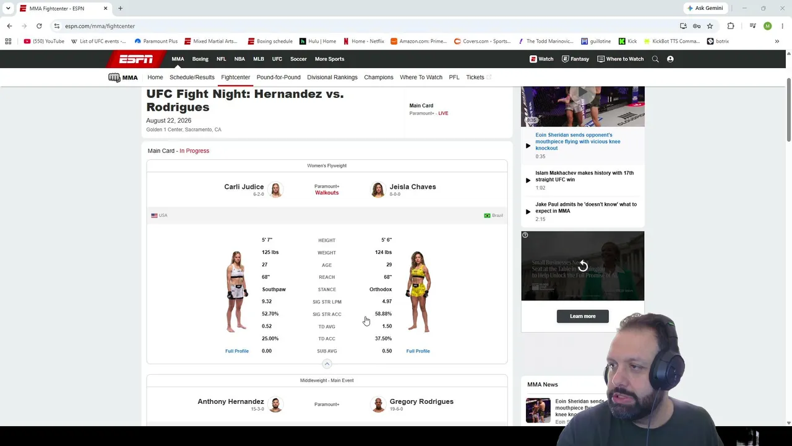Open the botrix bookmark

[x=718, y=41]
